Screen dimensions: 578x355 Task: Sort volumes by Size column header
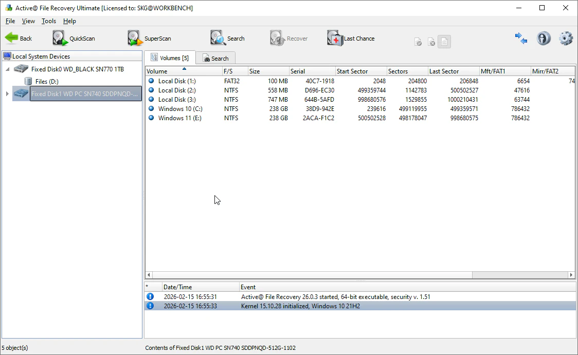267,71
